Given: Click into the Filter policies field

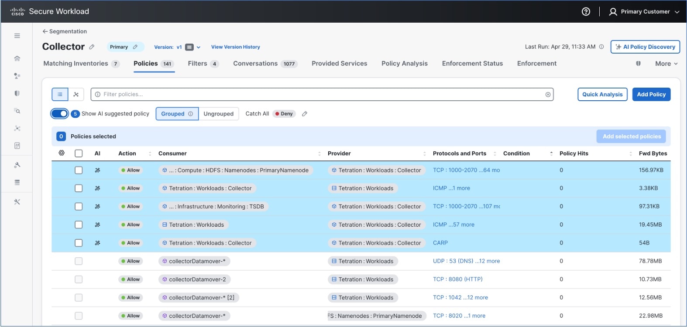Looking at the screenshot, I should [319, 95].
